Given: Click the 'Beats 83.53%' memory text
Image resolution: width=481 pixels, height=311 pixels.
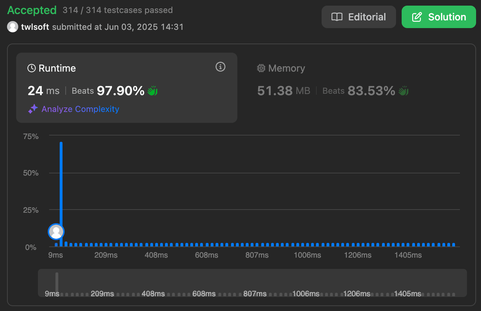Looking at the screenshot, I should [x=359, y=91].
